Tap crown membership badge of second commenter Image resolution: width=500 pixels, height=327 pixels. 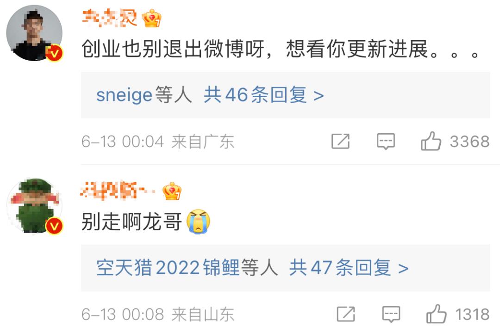click(172, 191)
